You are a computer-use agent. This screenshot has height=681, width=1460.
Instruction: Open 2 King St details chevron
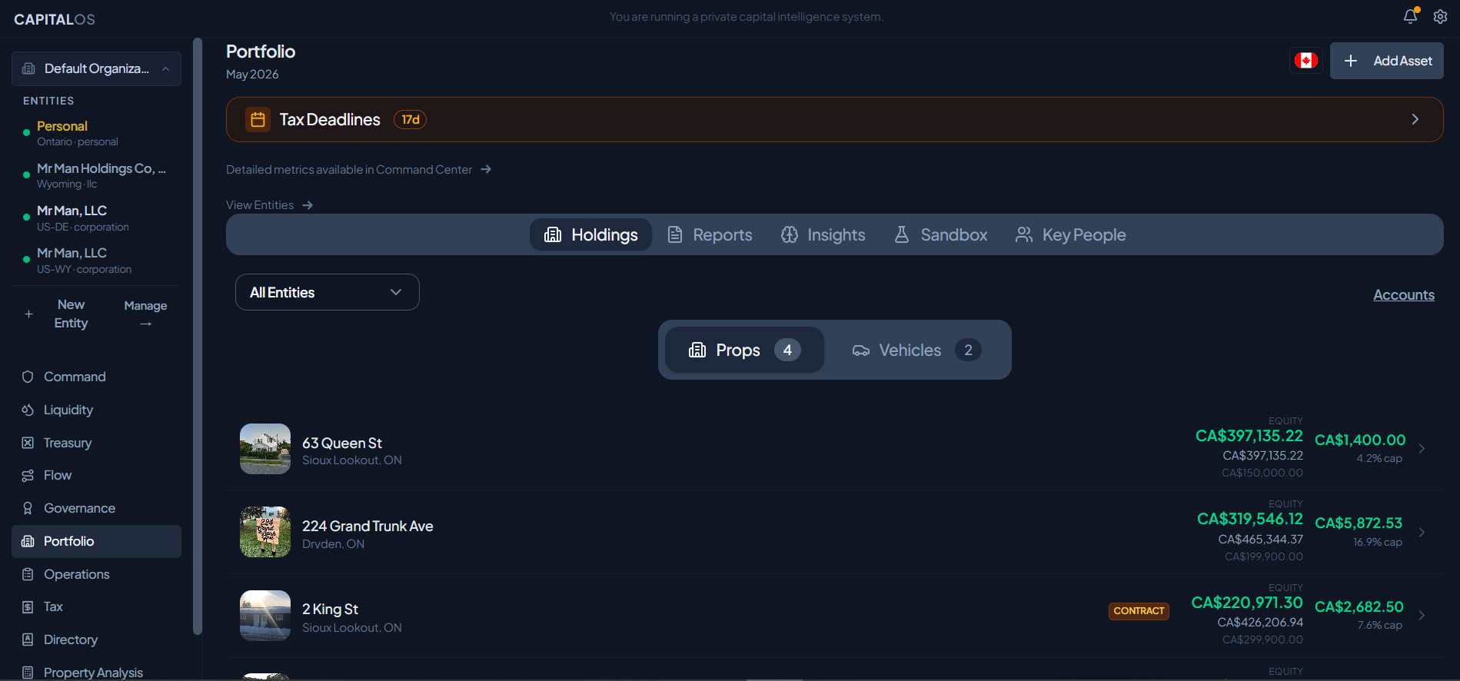(x=1422, y=615)
